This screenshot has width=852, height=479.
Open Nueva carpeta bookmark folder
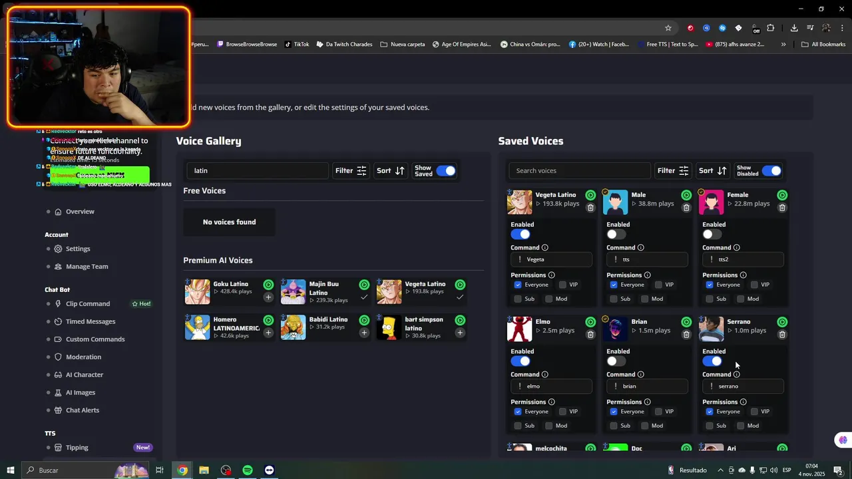click(403, 45)
